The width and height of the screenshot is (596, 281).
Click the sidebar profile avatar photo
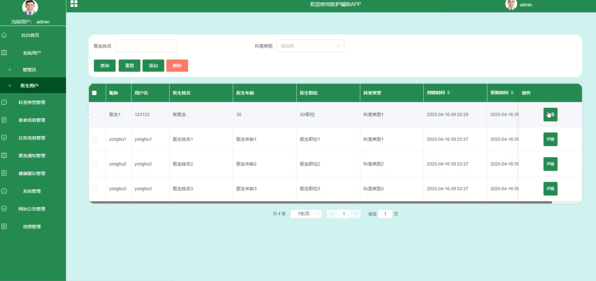point(30,7)
